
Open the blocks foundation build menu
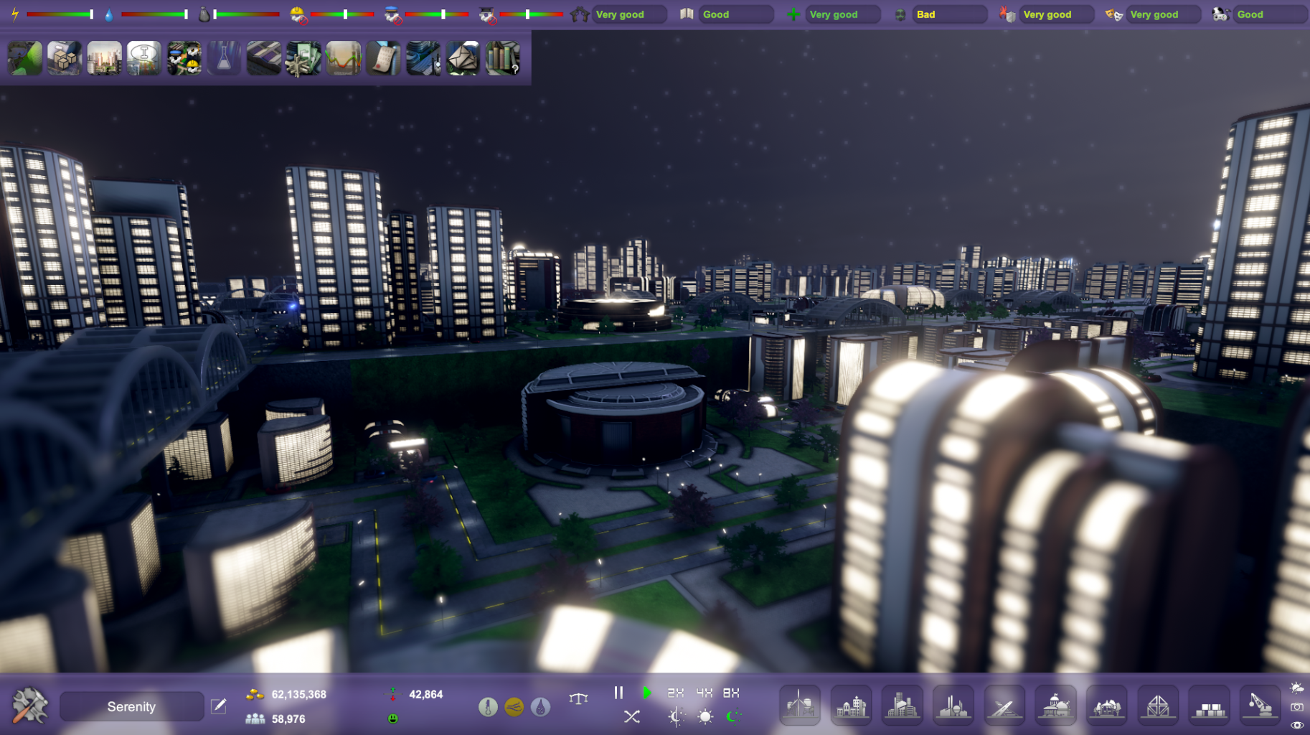coord(1209,705)
